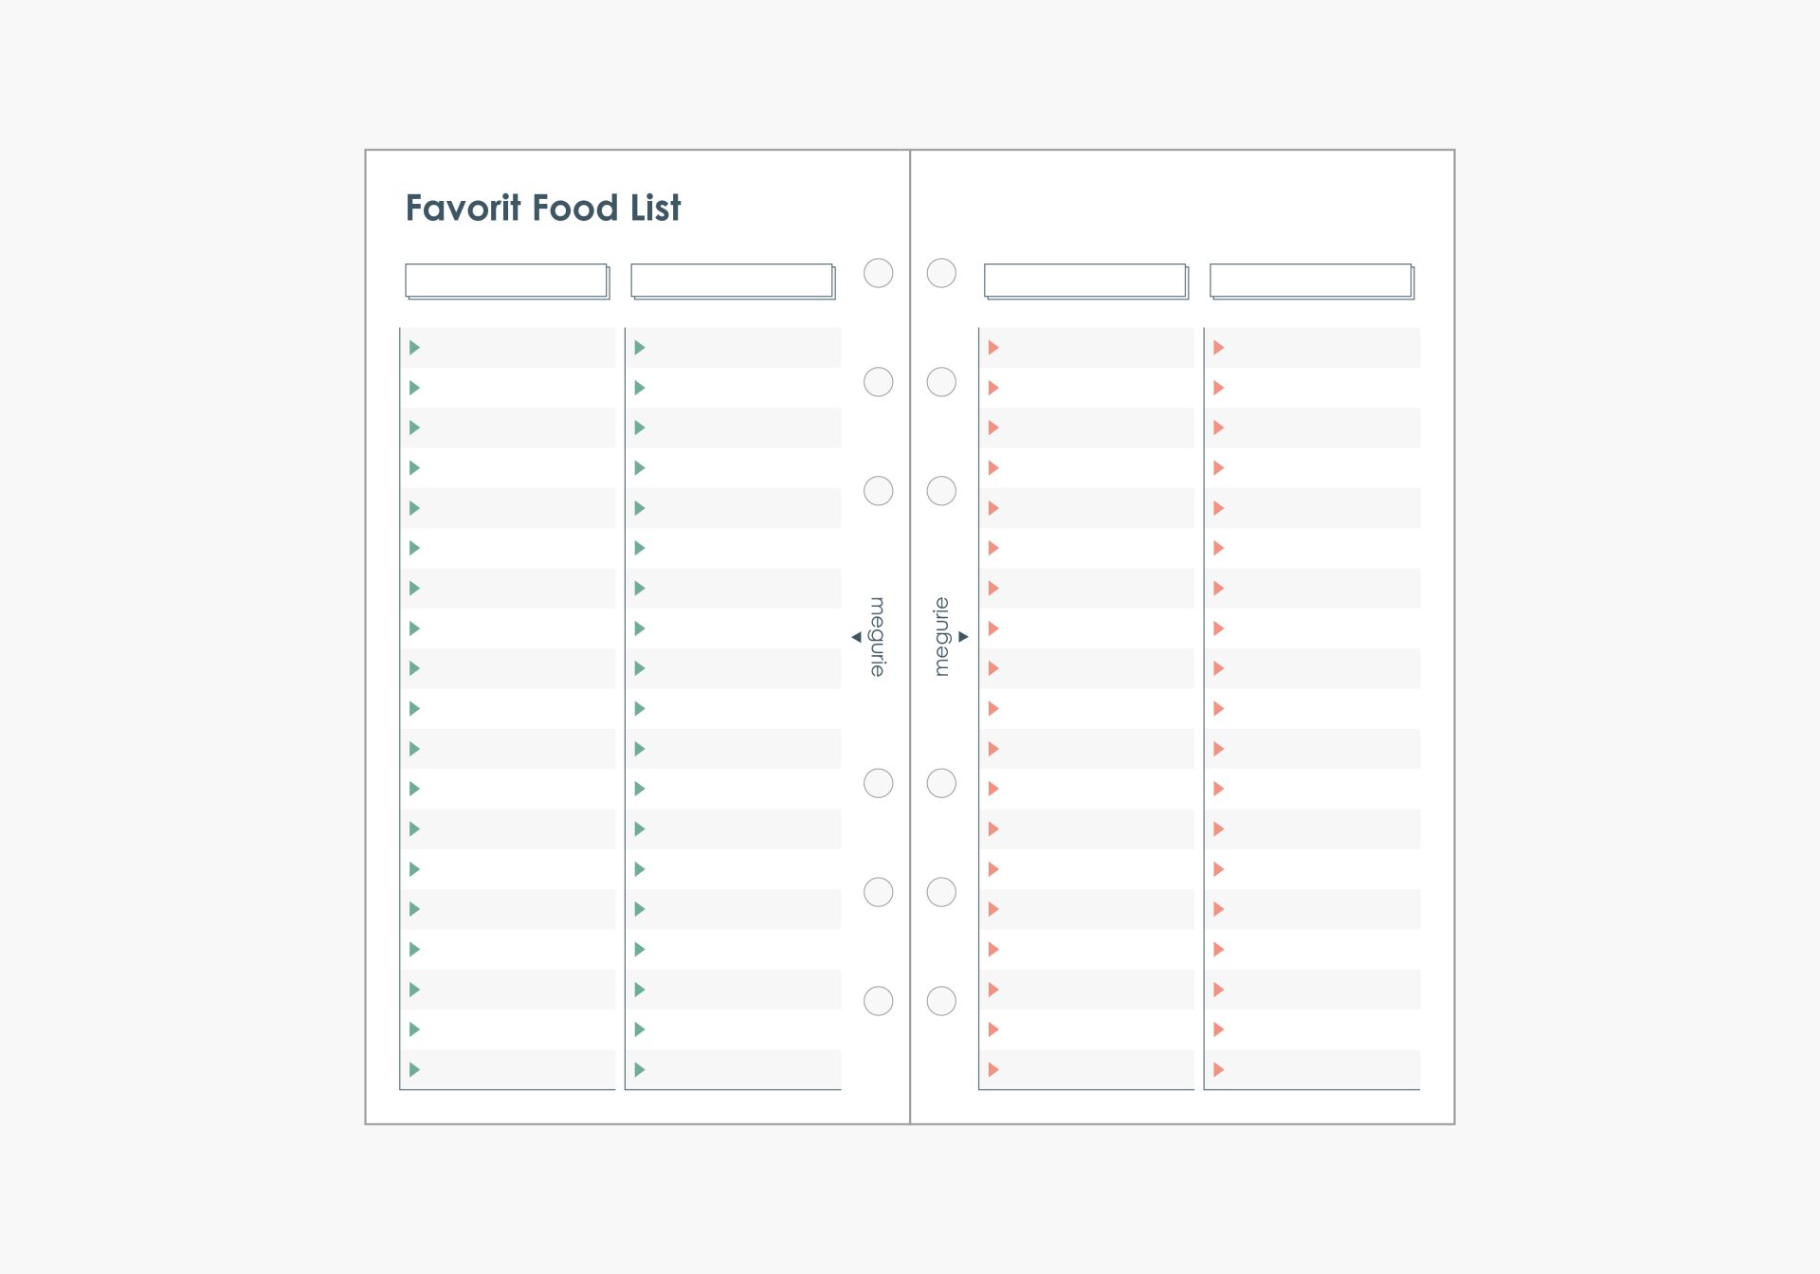Screen dimensions: 1820x1274
Task: Click the meguri text on the left page
Action: click(878, 637)
